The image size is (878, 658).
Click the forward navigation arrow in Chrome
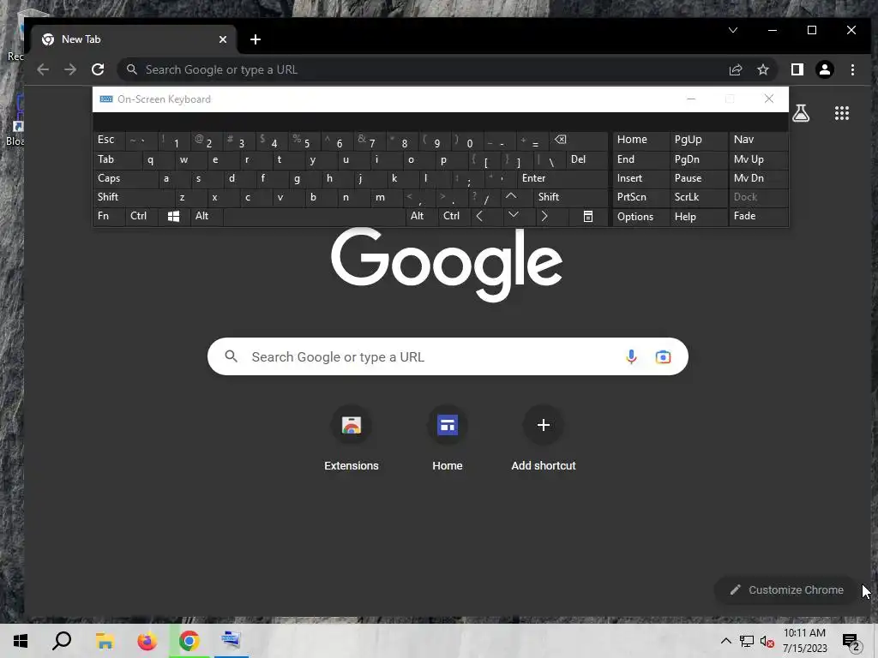coord(70,69)
